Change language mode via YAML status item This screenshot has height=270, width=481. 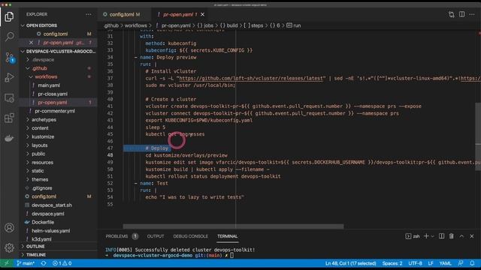[445, 263]
